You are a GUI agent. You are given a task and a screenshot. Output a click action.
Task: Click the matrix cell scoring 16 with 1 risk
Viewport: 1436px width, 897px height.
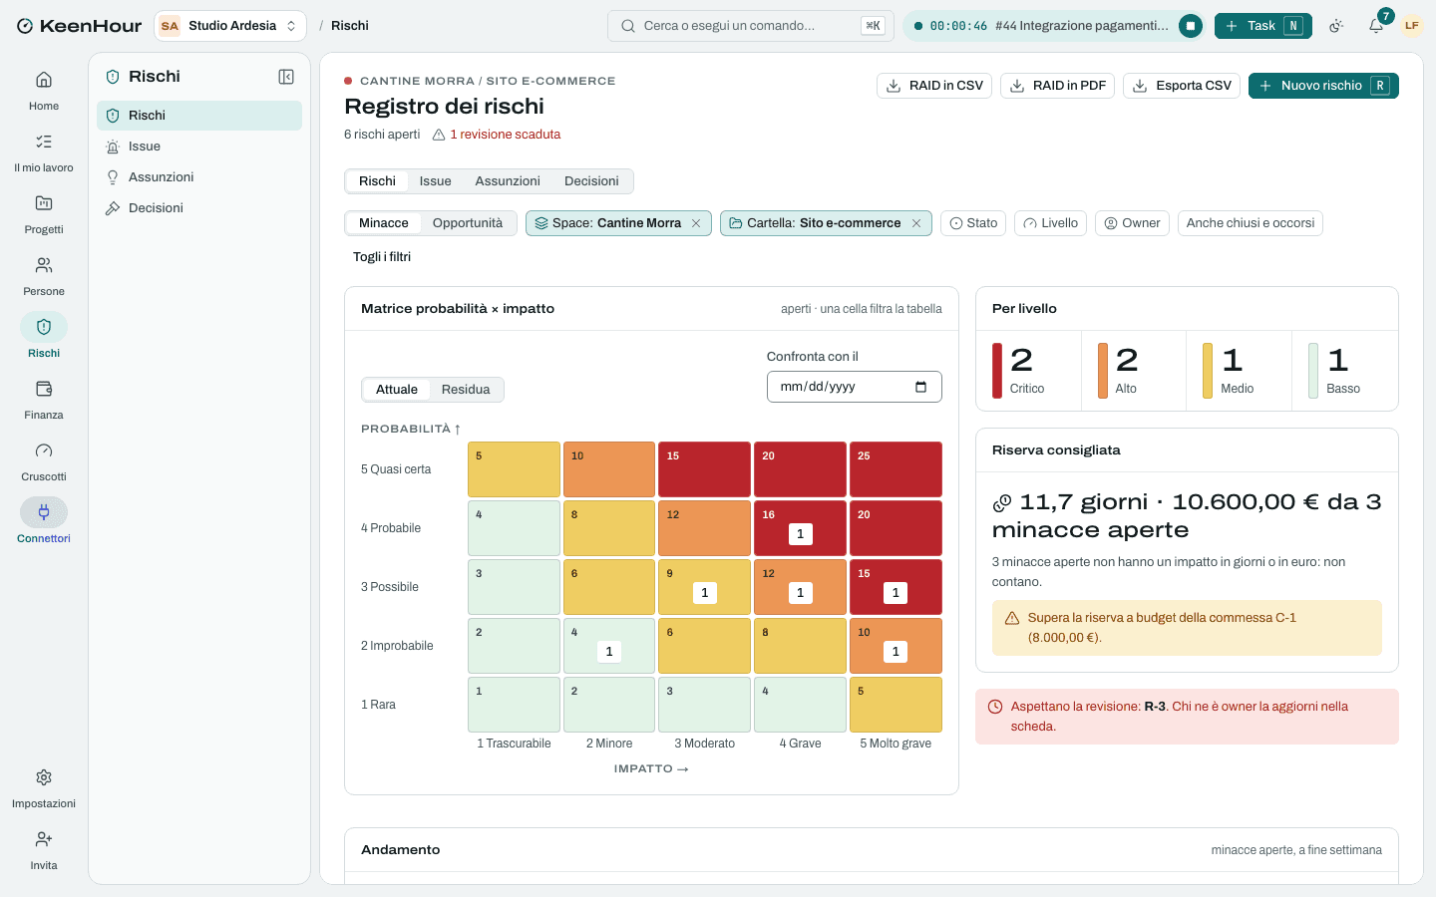point(800,528)
